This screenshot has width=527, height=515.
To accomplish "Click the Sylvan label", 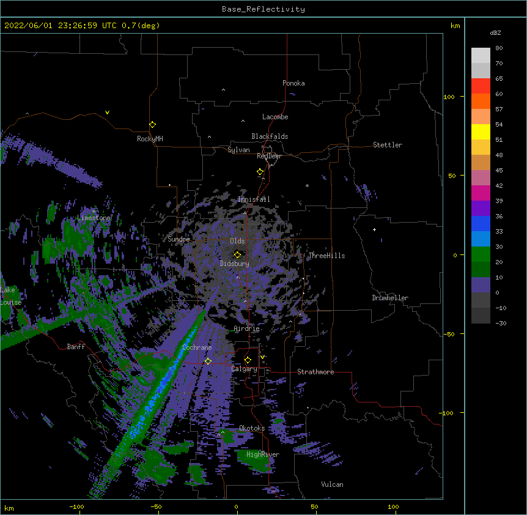I will 238,150.
